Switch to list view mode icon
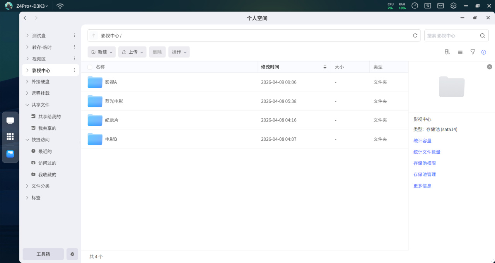Image resolution: width=495 pixels, height=263 pixels. 460,52
